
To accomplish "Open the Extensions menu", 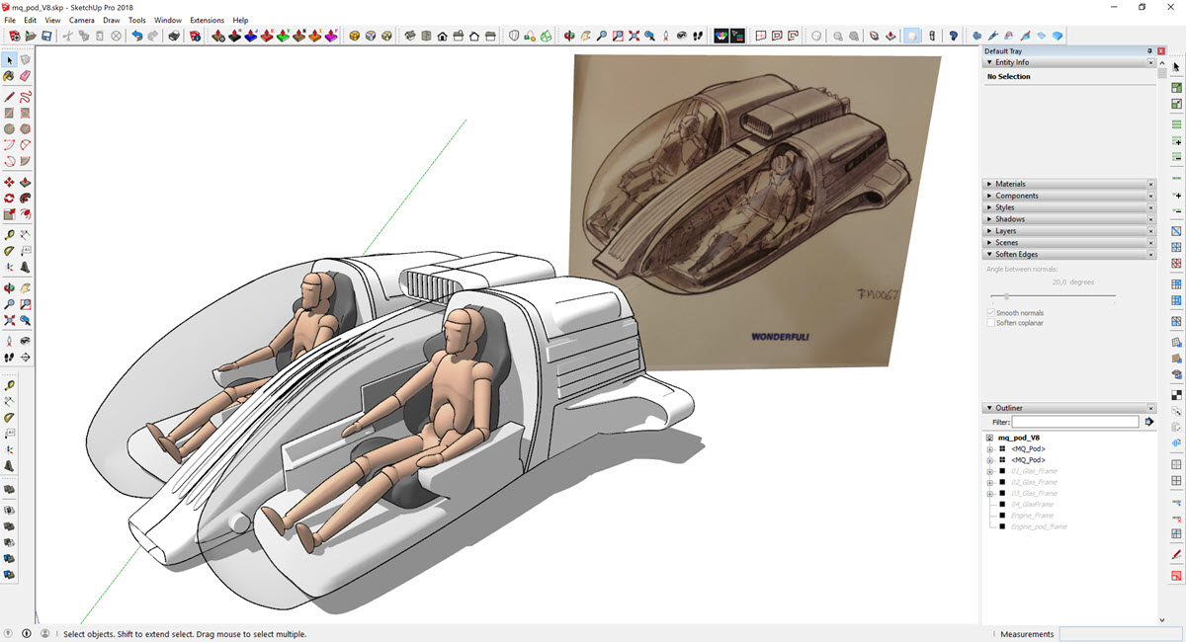I will point(207,20).
